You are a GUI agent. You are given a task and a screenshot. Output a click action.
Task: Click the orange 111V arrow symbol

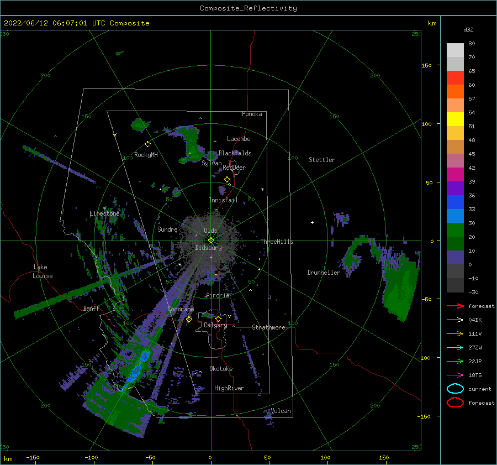pyautogui.click(x=455, y=333)
